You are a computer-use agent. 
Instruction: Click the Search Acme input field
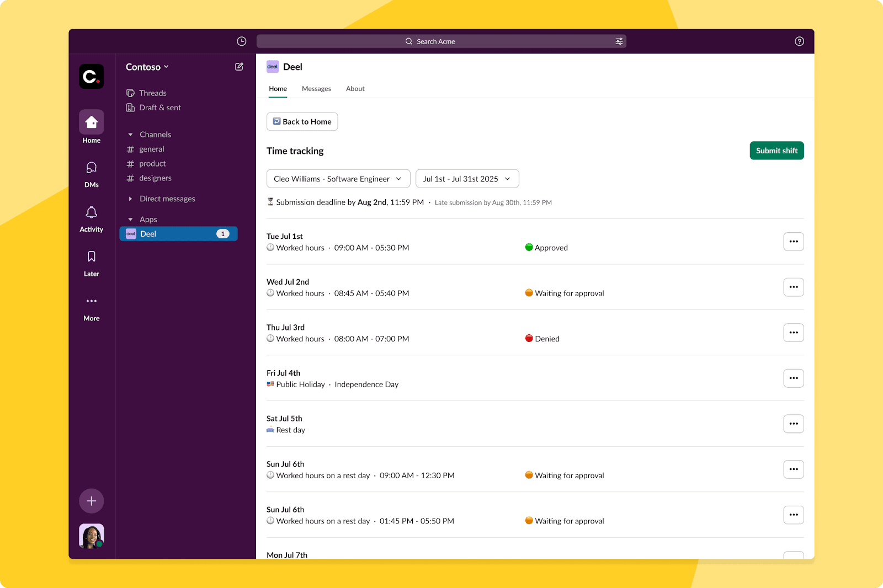tap(436, 41)
